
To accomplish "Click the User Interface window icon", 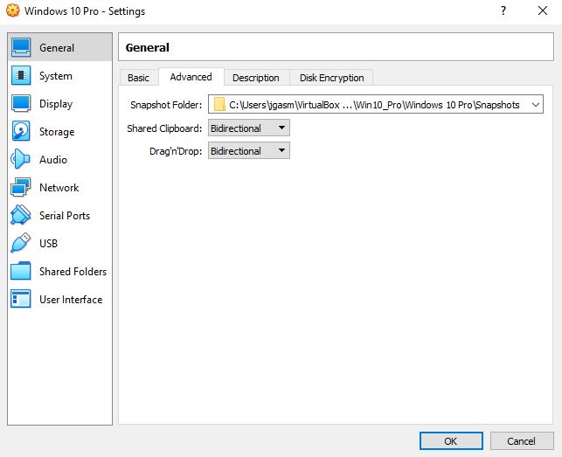I will pyautogui.click(x=21, y=299).
